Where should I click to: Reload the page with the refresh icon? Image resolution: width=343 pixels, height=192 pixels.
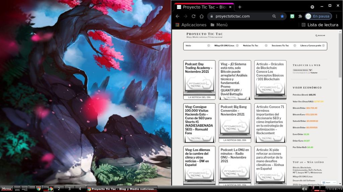[x=193, y=16]
